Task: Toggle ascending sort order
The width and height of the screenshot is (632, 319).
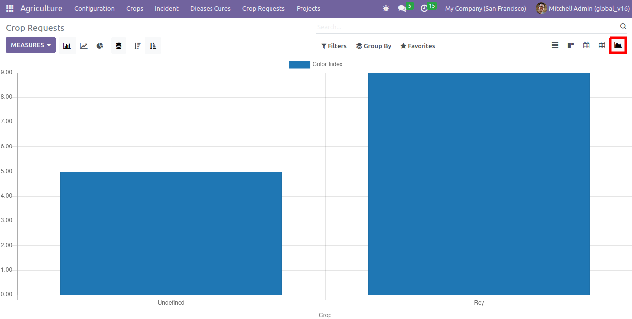Action: [153, 46]
